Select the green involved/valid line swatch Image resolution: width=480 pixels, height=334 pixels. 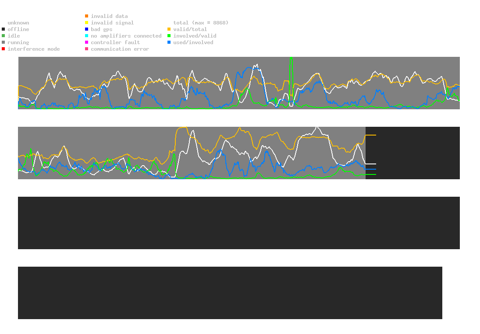(169, 36)
